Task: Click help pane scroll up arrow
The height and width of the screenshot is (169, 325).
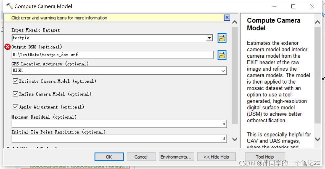Action: pyautogui.click(x=318, y=22)
